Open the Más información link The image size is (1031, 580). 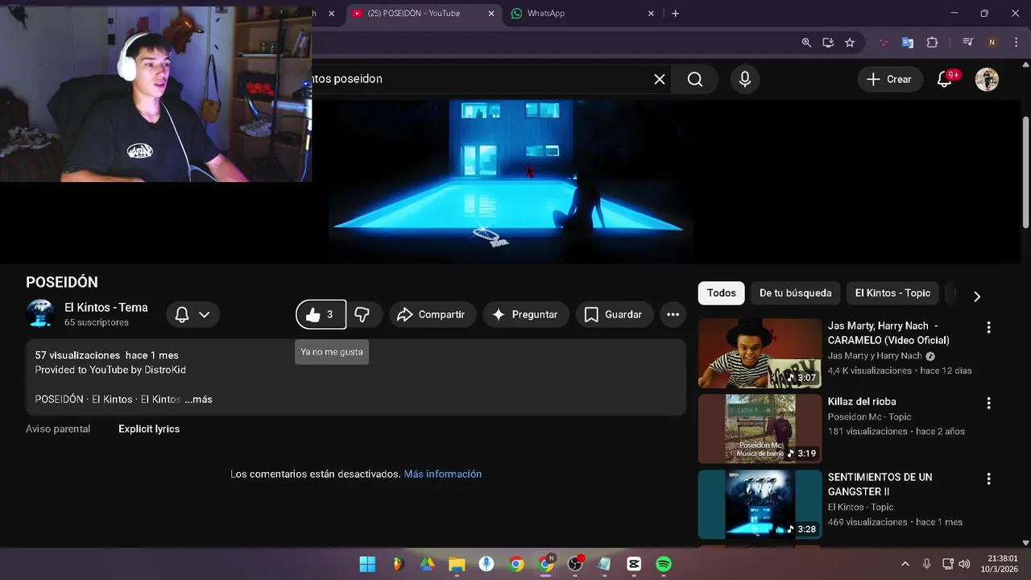click(x=443, y=474)
